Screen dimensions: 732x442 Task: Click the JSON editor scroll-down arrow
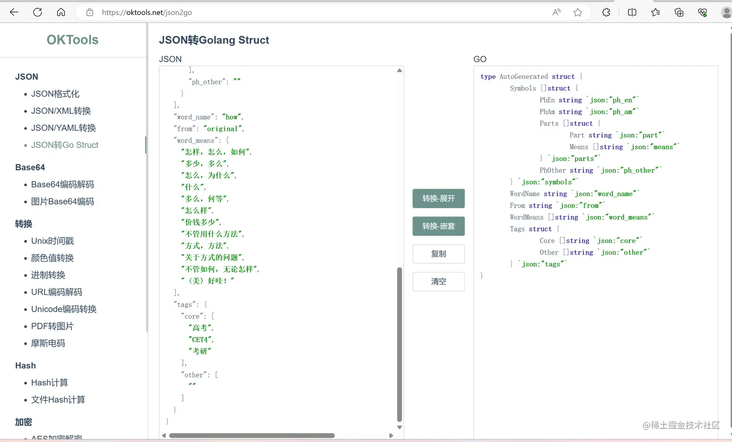[x=399, y=427]
